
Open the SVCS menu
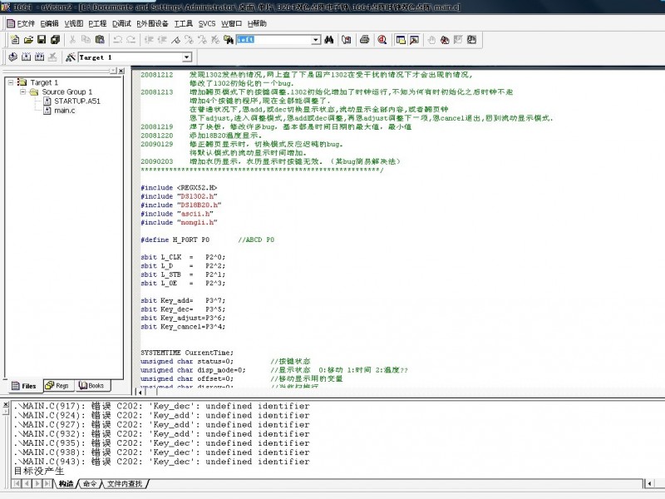[x=207, y=23]
